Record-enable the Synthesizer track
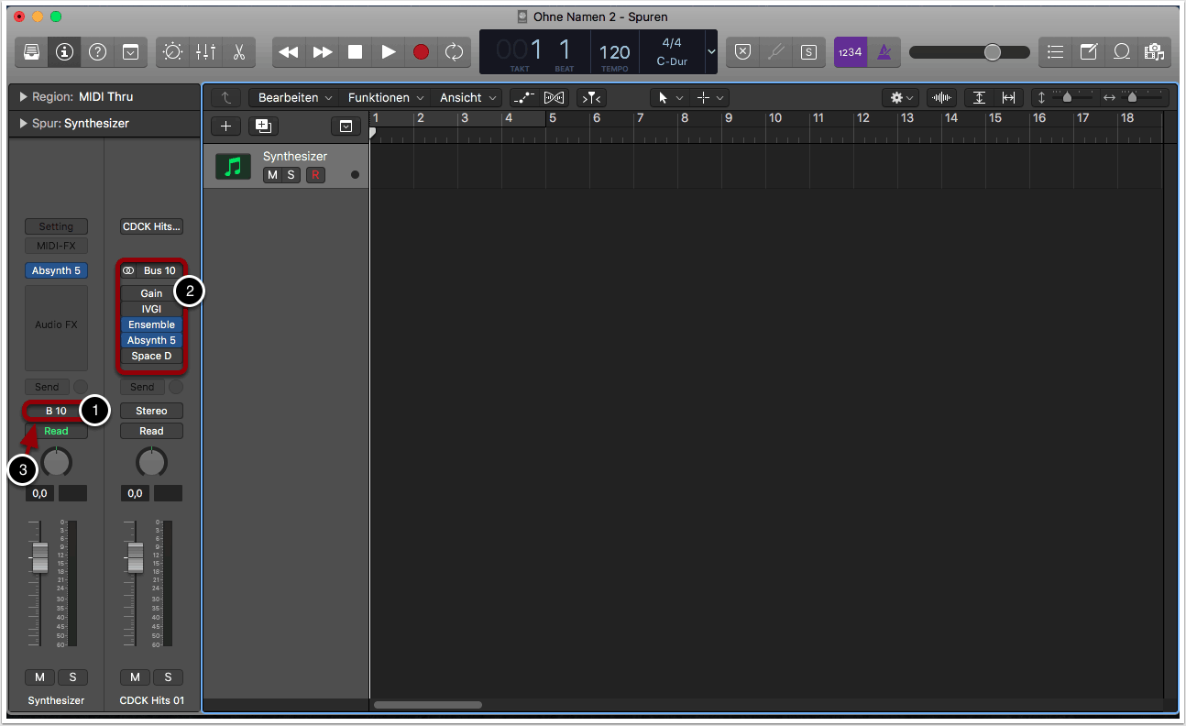Image resolution: width=1186 pixels, height=726 pixels. coord(315,175)
